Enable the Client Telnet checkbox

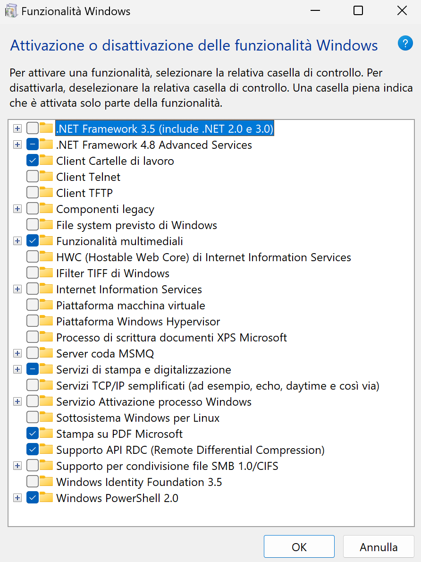pyautogui.click(x=33, y=177)
